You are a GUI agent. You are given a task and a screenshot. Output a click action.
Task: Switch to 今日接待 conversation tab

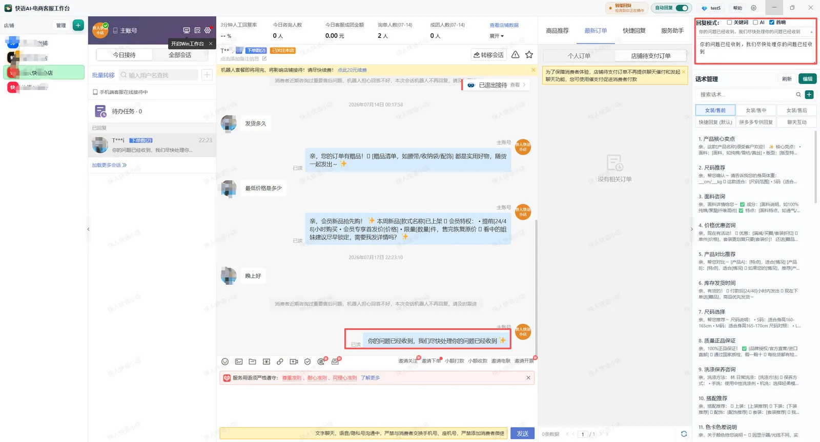pos(125,55)
